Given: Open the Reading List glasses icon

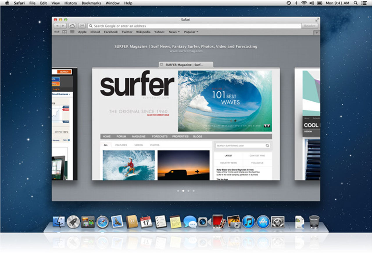Looking at the screenshot, I should pos(57,32).
